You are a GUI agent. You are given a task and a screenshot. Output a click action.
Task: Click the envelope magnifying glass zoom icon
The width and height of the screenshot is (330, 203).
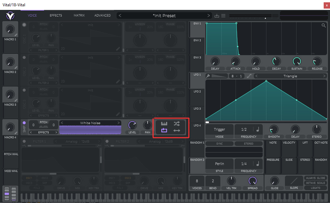coord(323,25)
